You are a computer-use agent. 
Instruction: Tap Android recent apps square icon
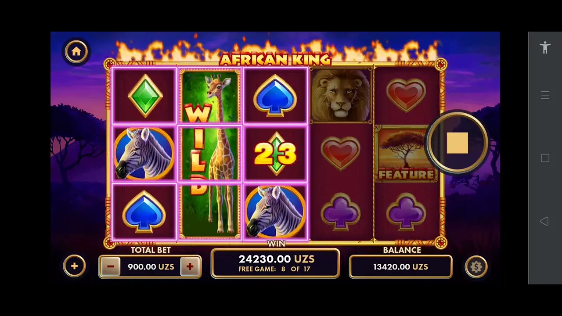[x=545, y=158]
